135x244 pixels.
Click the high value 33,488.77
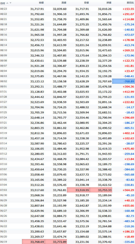(x=60, y=87)
